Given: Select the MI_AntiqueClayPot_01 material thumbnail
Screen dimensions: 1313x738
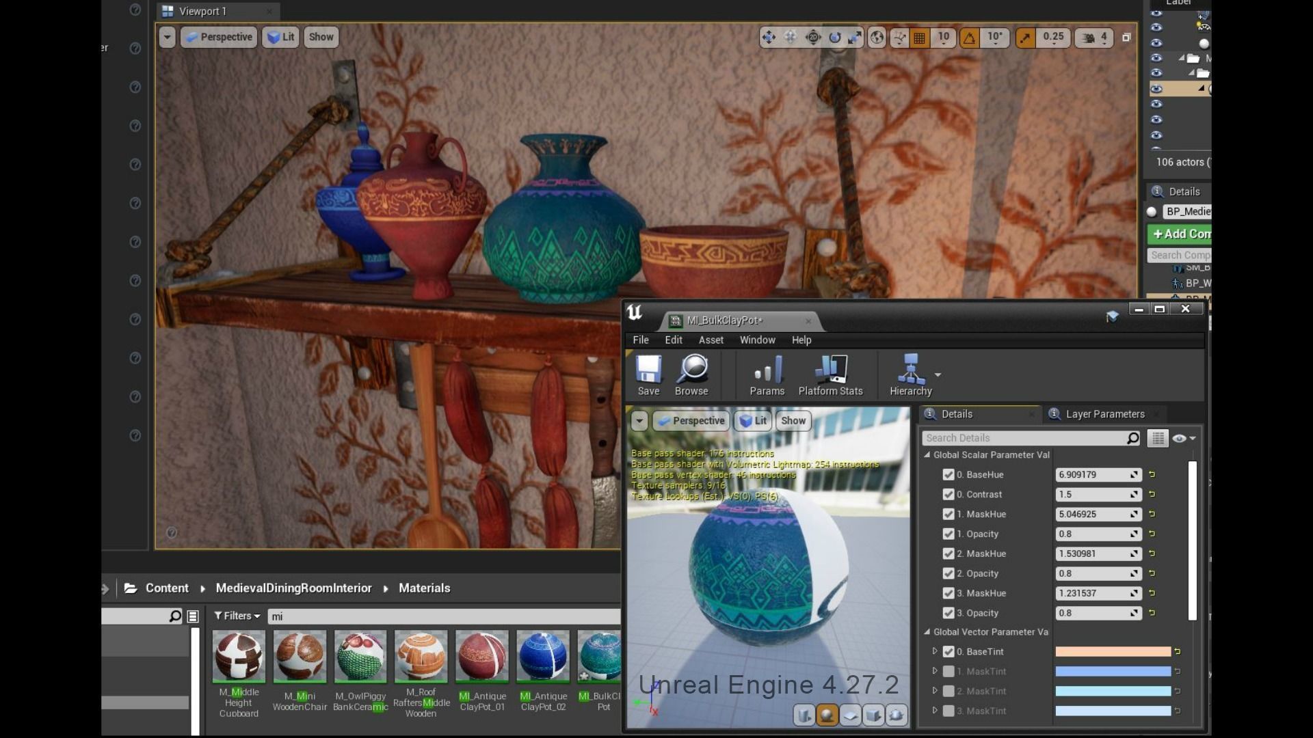Looking at the screenshot, I should pyautogui.click(x=482, y=657).
